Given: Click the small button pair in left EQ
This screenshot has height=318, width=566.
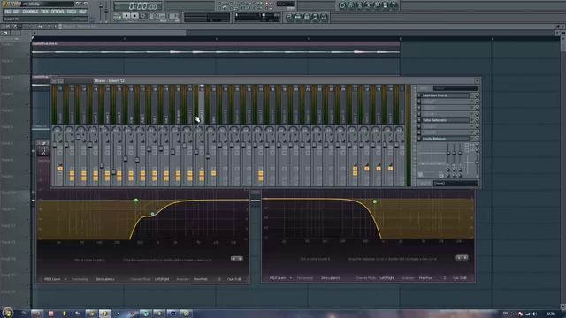Looking at the screenshot, I should tap(237, 259).
